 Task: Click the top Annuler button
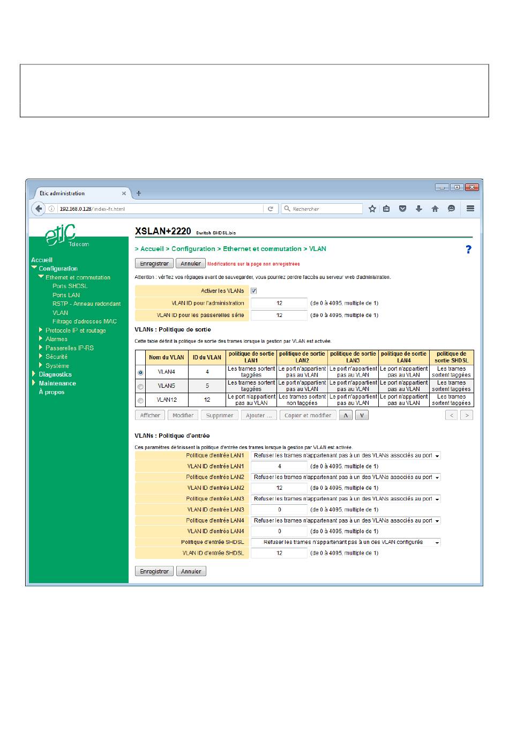[191, 263]
